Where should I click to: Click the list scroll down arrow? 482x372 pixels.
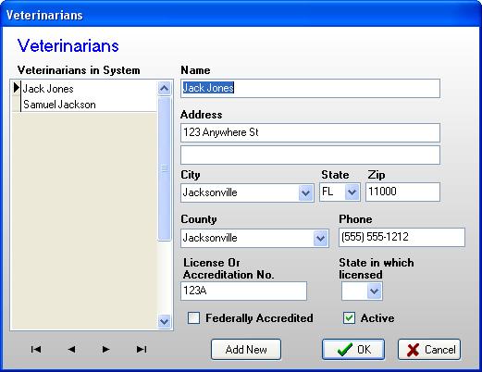click(164, 322)
